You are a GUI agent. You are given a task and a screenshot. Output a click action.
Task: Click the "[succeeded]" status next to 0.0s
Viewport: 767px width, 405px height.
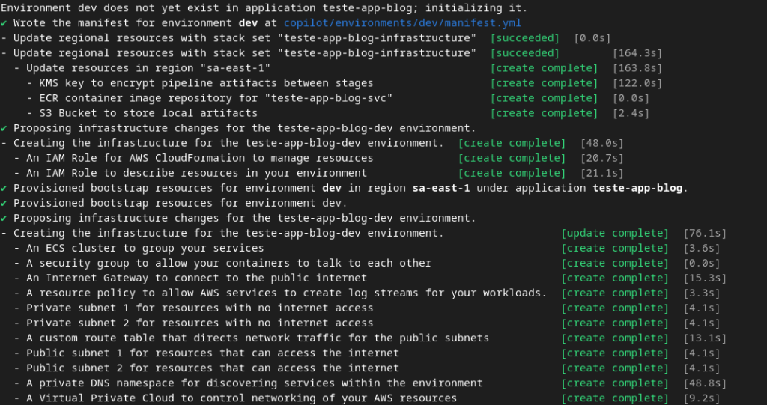[x=524, y=38]
